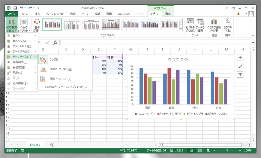
Task: Click ribbon display options icon
Action: (233, 8)
